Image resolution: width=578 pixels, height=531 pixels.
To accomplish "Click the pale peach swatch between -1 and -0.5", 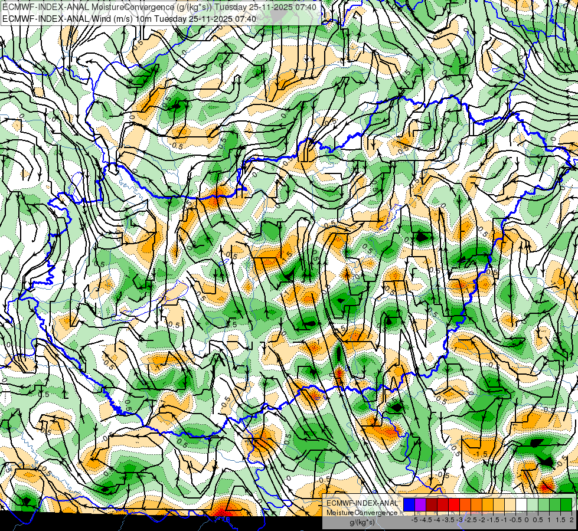I will point(510,504).
